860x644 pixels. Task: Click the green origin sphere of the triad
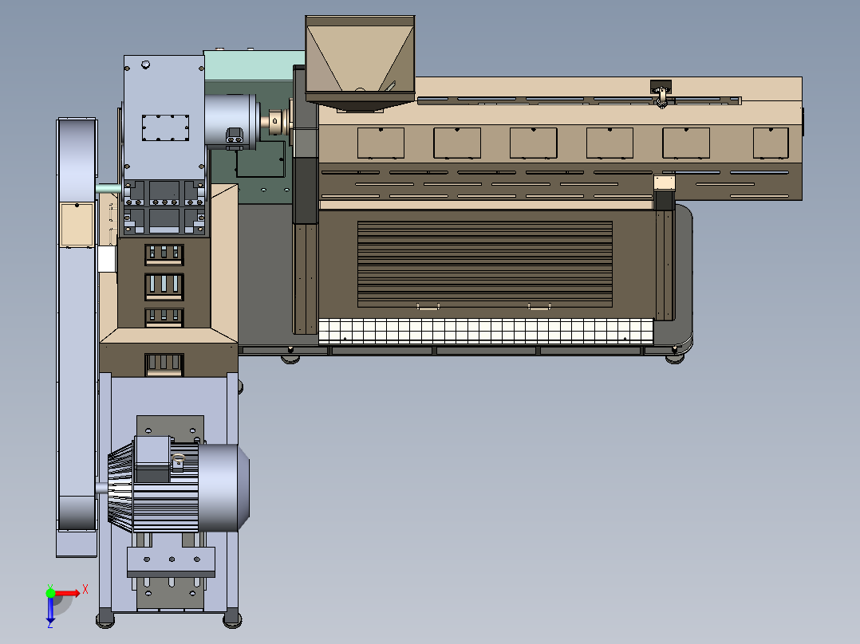click(x=50, y=593)
